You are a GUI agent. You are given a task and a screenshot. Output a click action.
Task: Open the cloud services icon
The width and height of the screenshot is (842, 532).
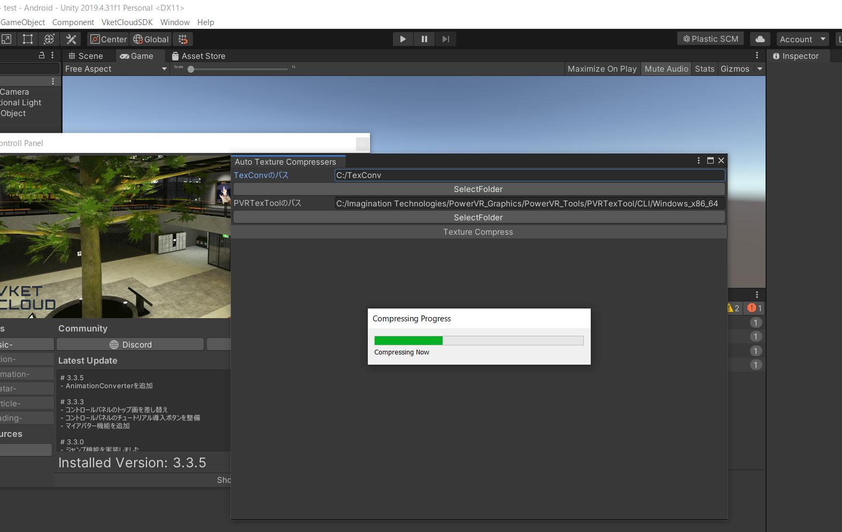[x=760, y=39]
